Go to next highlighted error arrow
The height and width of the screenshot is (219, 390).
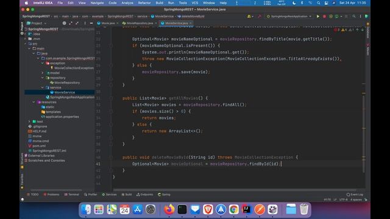click(x=362, y=30)
